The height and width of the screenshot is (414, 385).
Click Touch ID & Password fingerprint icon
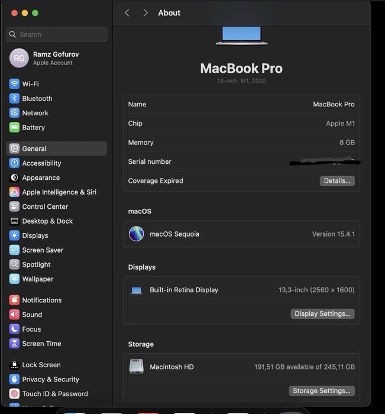(14, 394)
